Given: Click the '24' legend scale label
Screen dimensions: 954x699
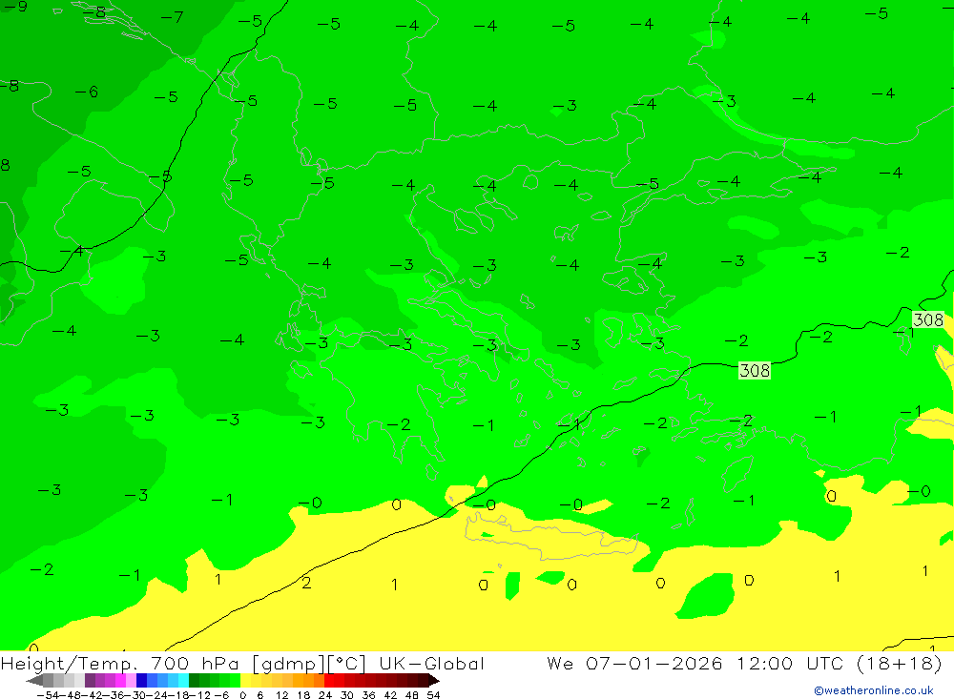Looking at the screenshot, I should tap(325, 695).
